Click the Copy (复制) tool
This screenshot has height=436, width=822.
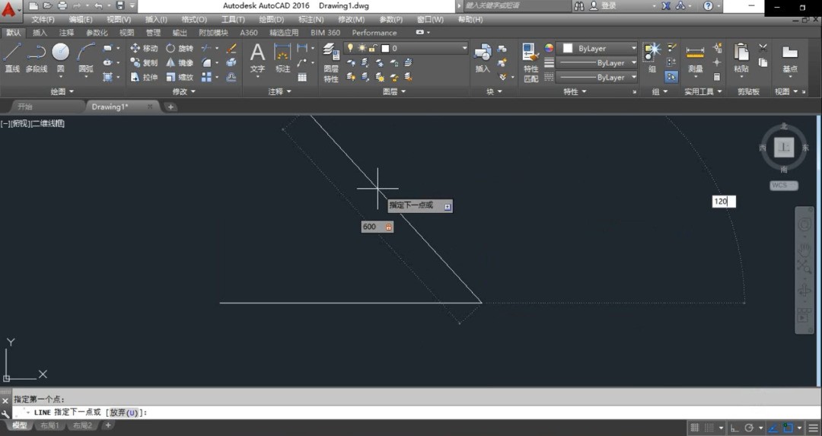[x=144, y=62]
